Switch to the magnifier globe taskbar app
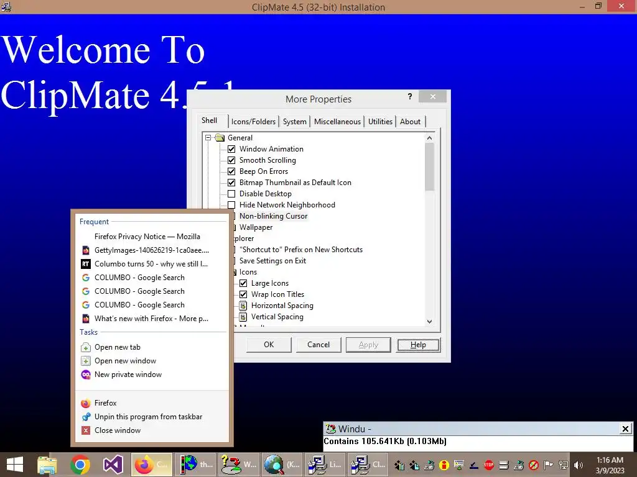Viewport: 637px width, 477px height. (x=282, y=465)
